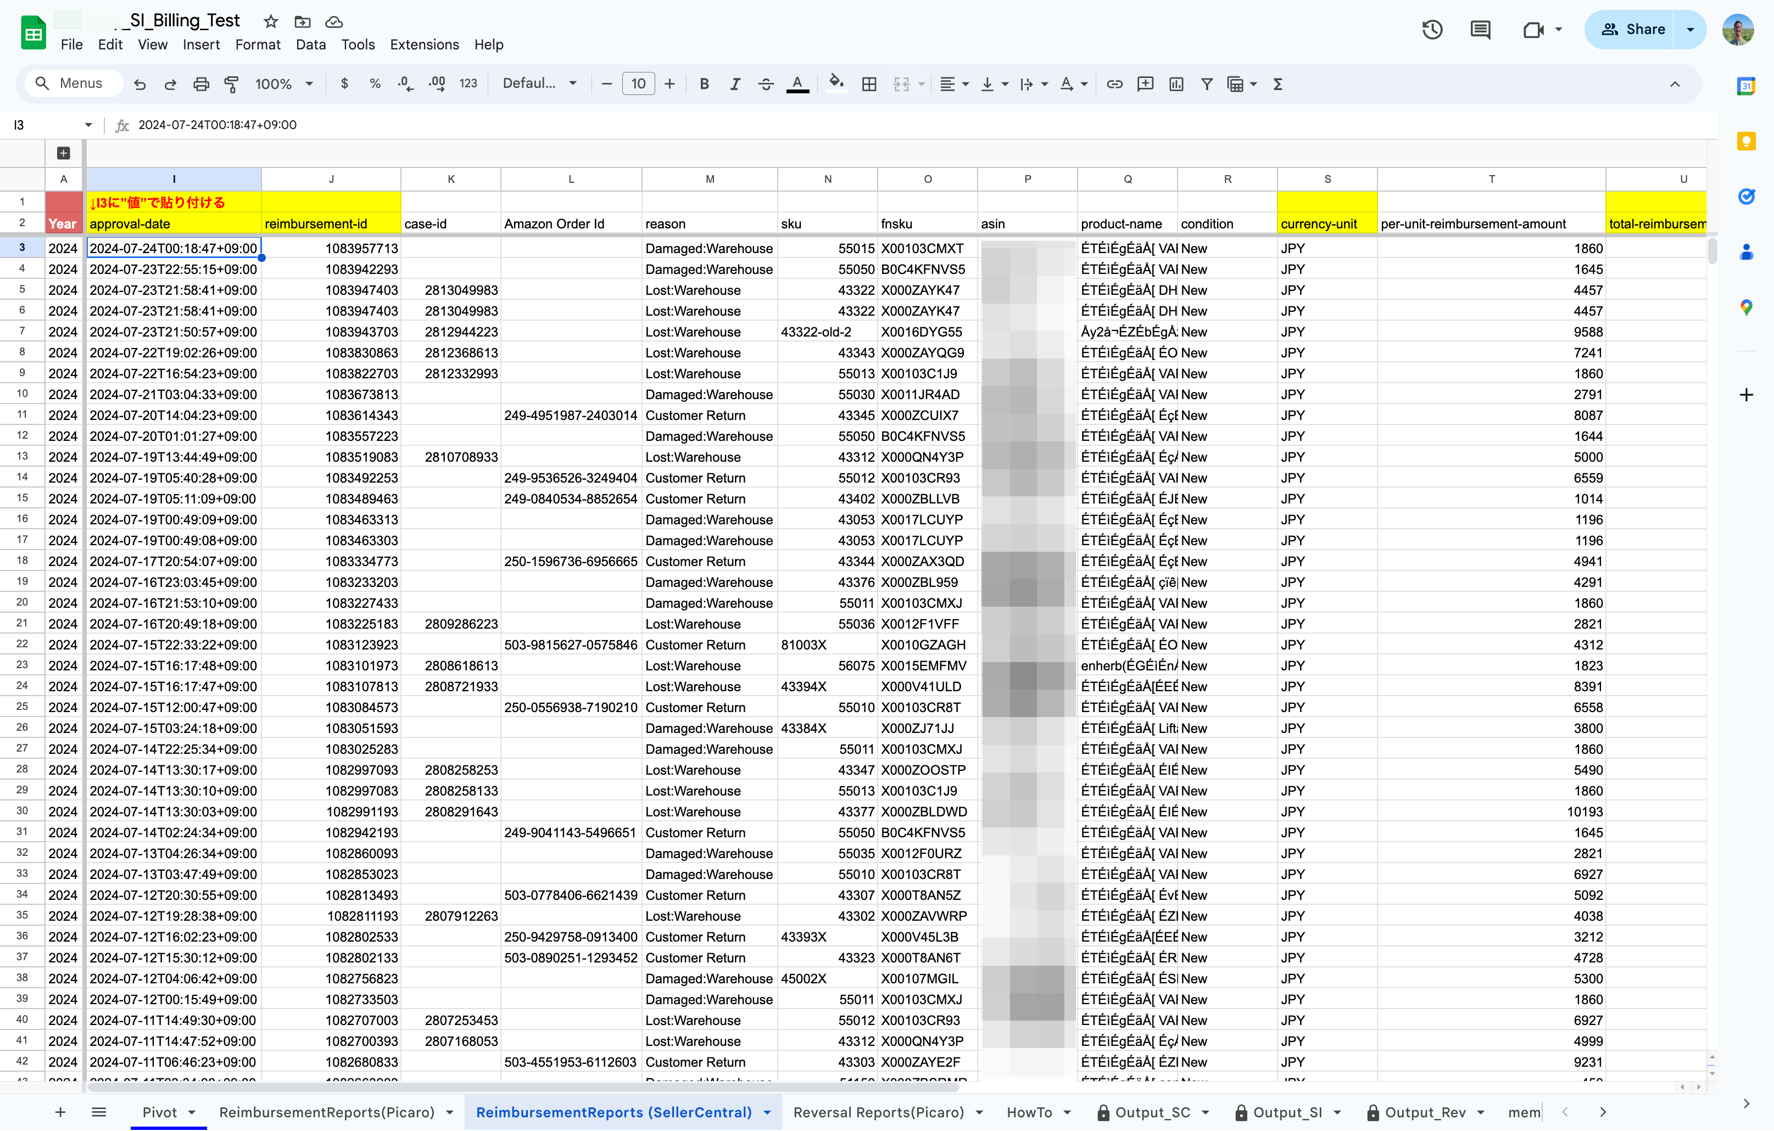Click the get add-ons plus icon
Image resolution: width=1774 pixels, height=1131 pixels.
[x=1746, y=395]
